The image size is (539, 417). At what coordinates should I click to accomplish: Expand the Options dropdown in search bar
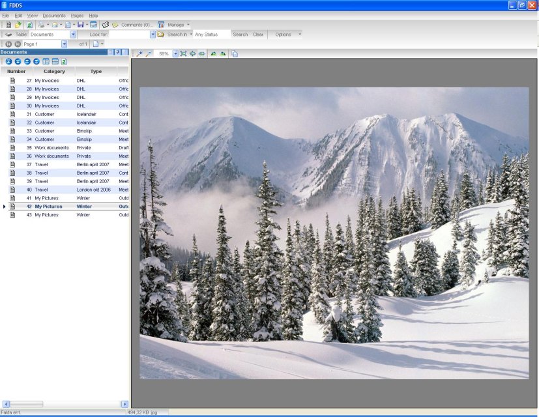pos(300,35)
